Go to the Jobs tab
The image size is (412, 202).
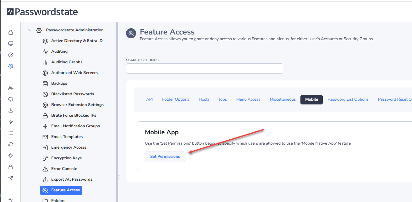223,99
